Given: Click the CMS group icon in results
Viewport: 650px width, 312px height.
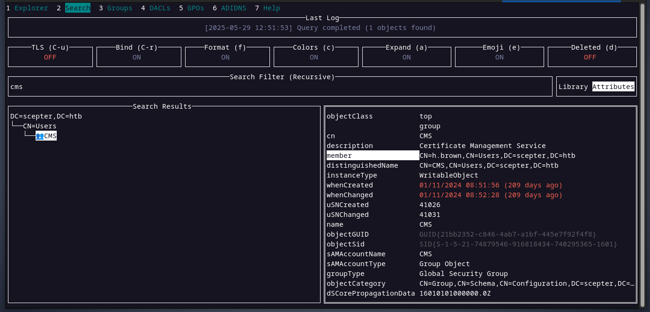Looking at the screenshot, I should click(40, 136).
